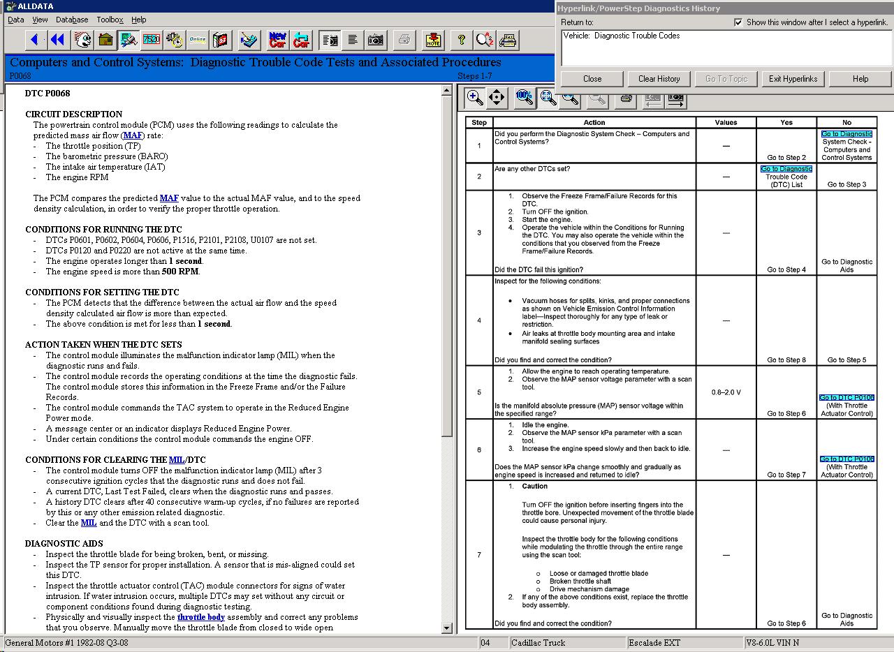Image resolution: width=894 pixels, height=652 pixels.
Task: Click text pane scrollbar down arrow
Action: click(448, 628)
